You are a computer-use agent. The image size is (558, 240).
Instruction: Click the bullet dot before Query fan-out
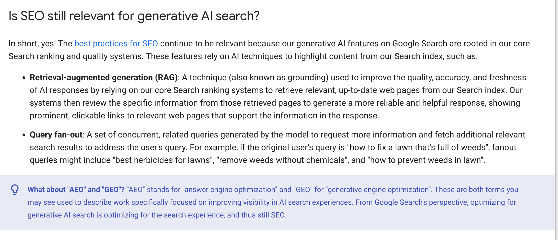24,135
